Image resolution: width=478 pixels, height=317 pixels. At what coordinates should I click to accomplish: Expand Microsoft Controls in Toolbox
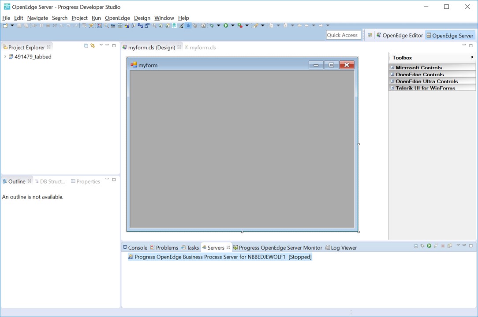click(392, 67)
